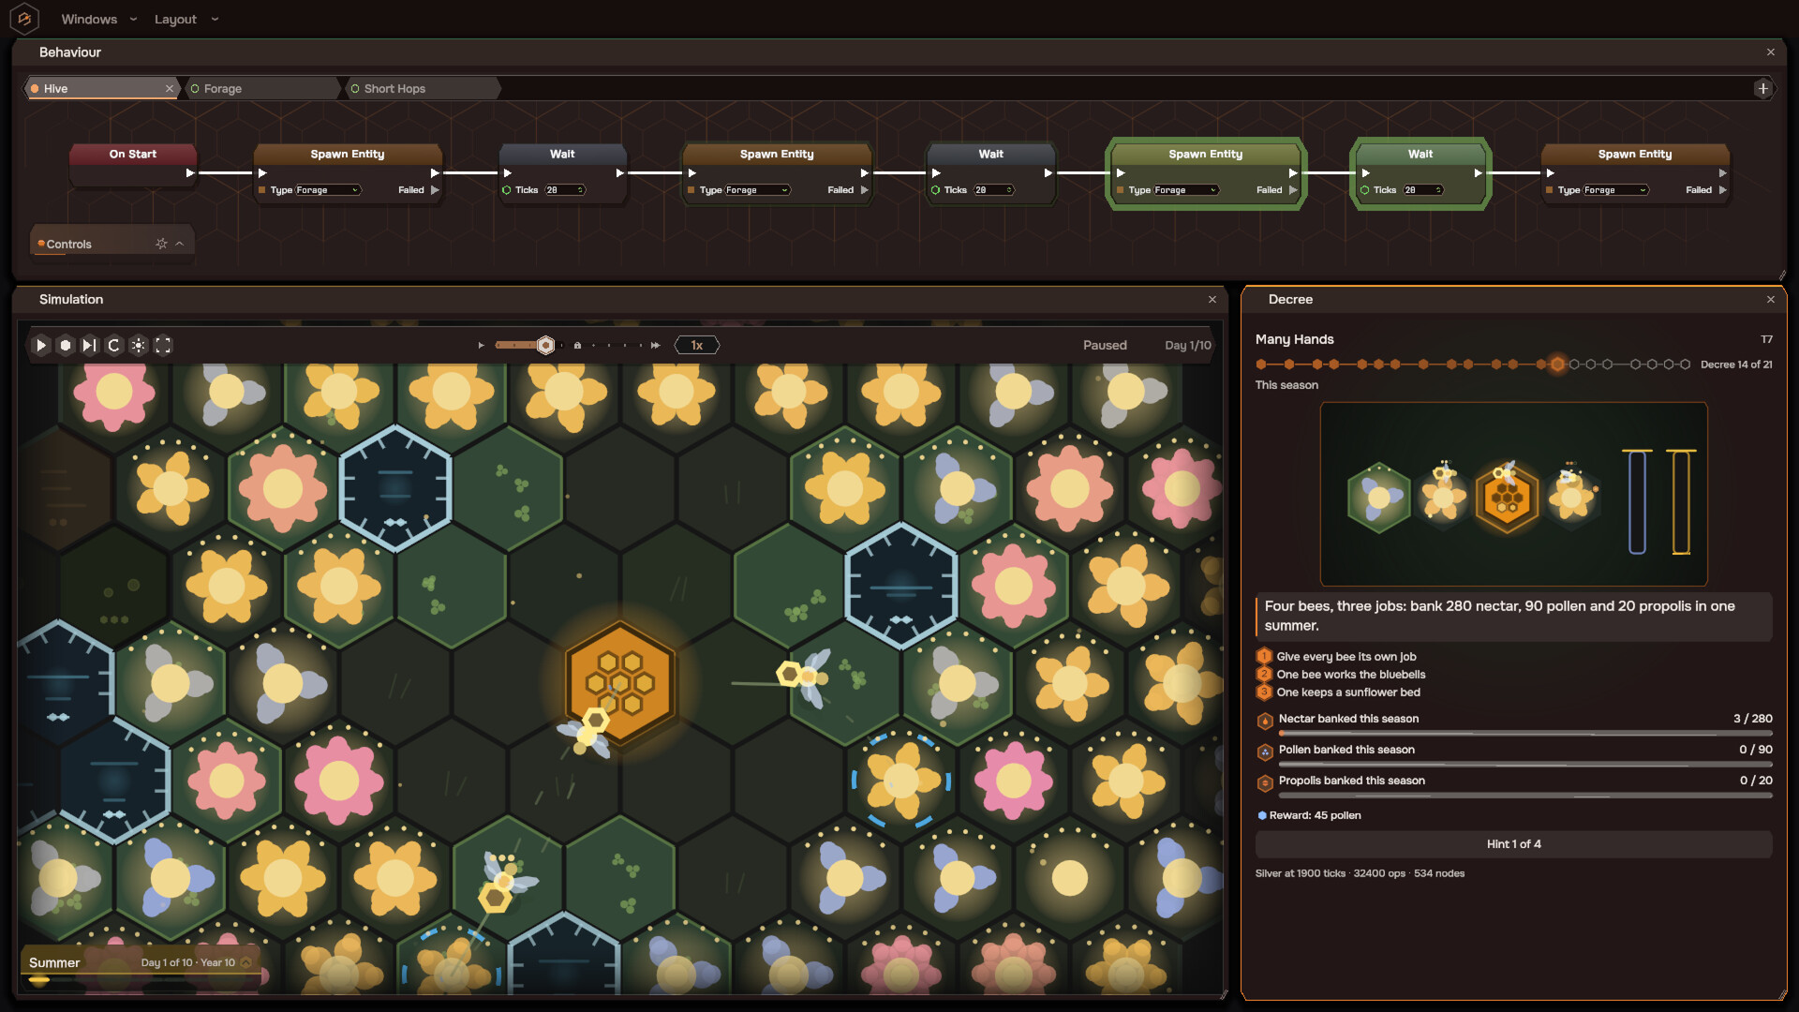Click the Failed output port of first Spawn Entity

coord(435,190)
